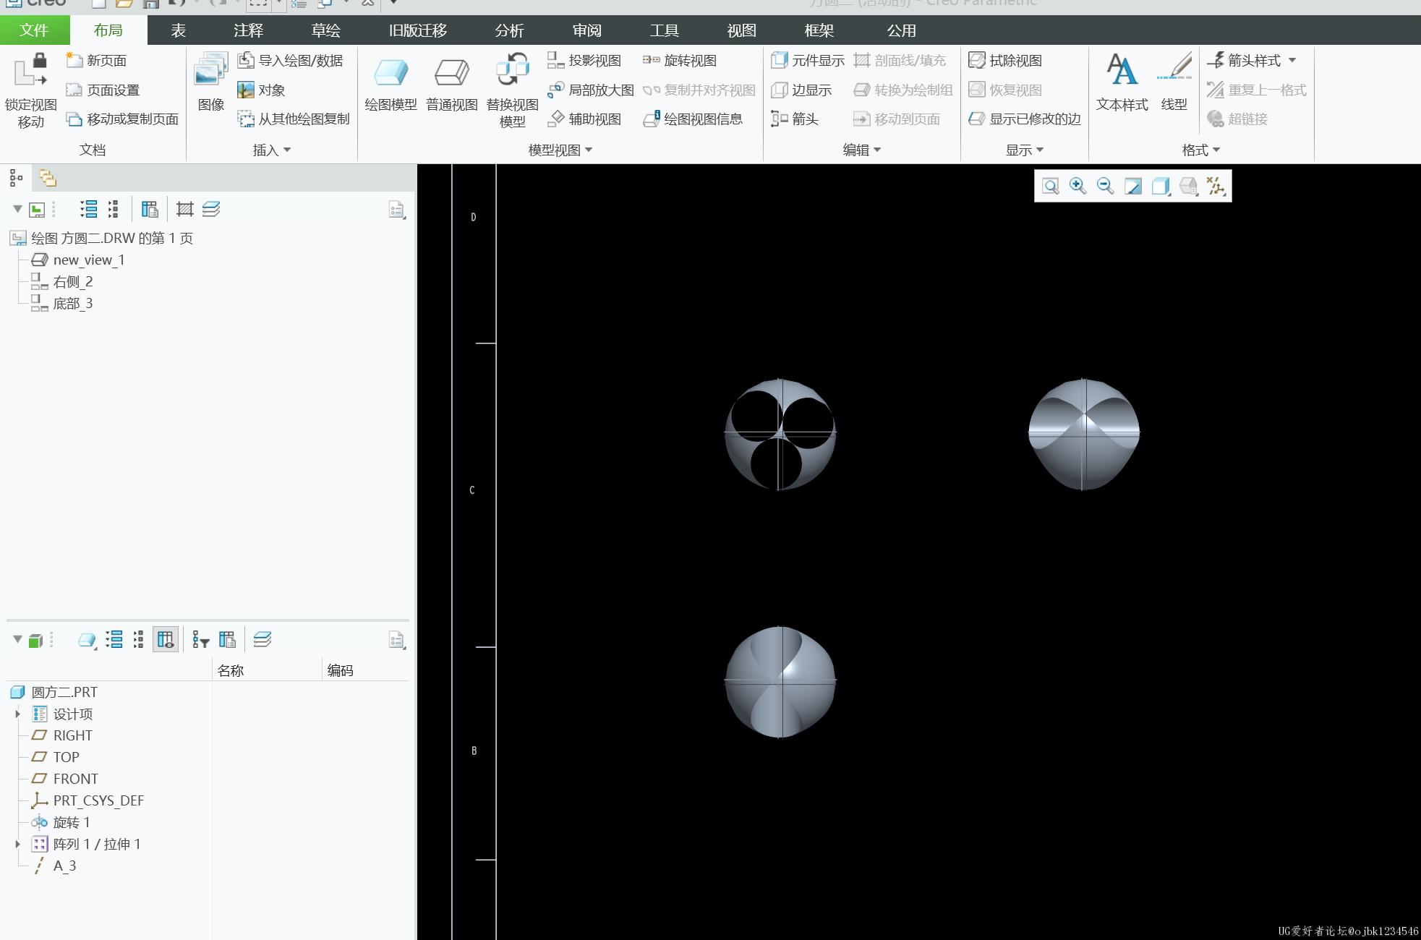Click the Lock View Movement icon
1421x940 pixels.
(x=30, y=71)
